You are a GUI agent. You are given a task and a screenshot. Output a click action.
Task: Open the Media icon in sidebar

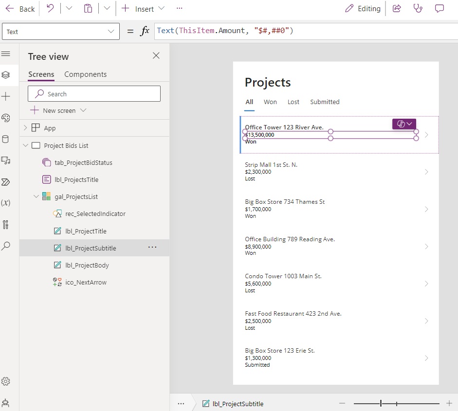pos(6,161)
